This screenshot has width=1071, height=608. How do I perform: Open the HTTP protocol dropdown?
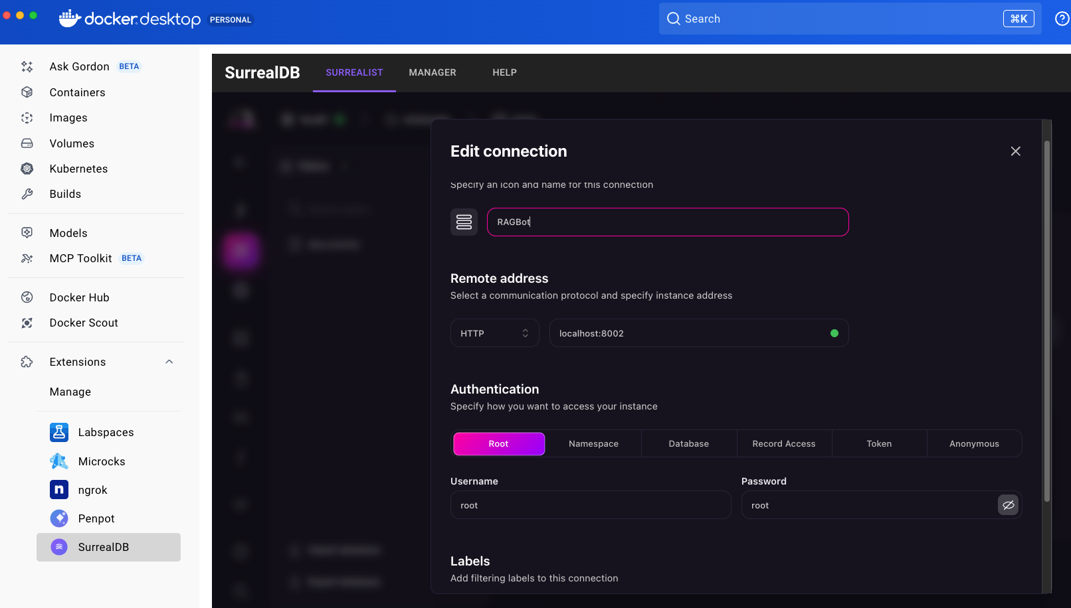click(x=494, y=333)
